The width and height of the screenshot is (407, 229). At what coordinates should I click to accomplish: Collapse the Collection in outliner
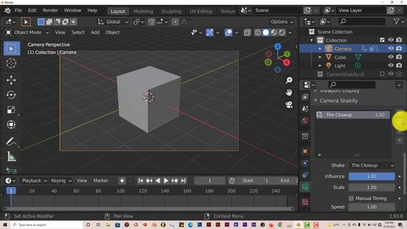point(312,40)
